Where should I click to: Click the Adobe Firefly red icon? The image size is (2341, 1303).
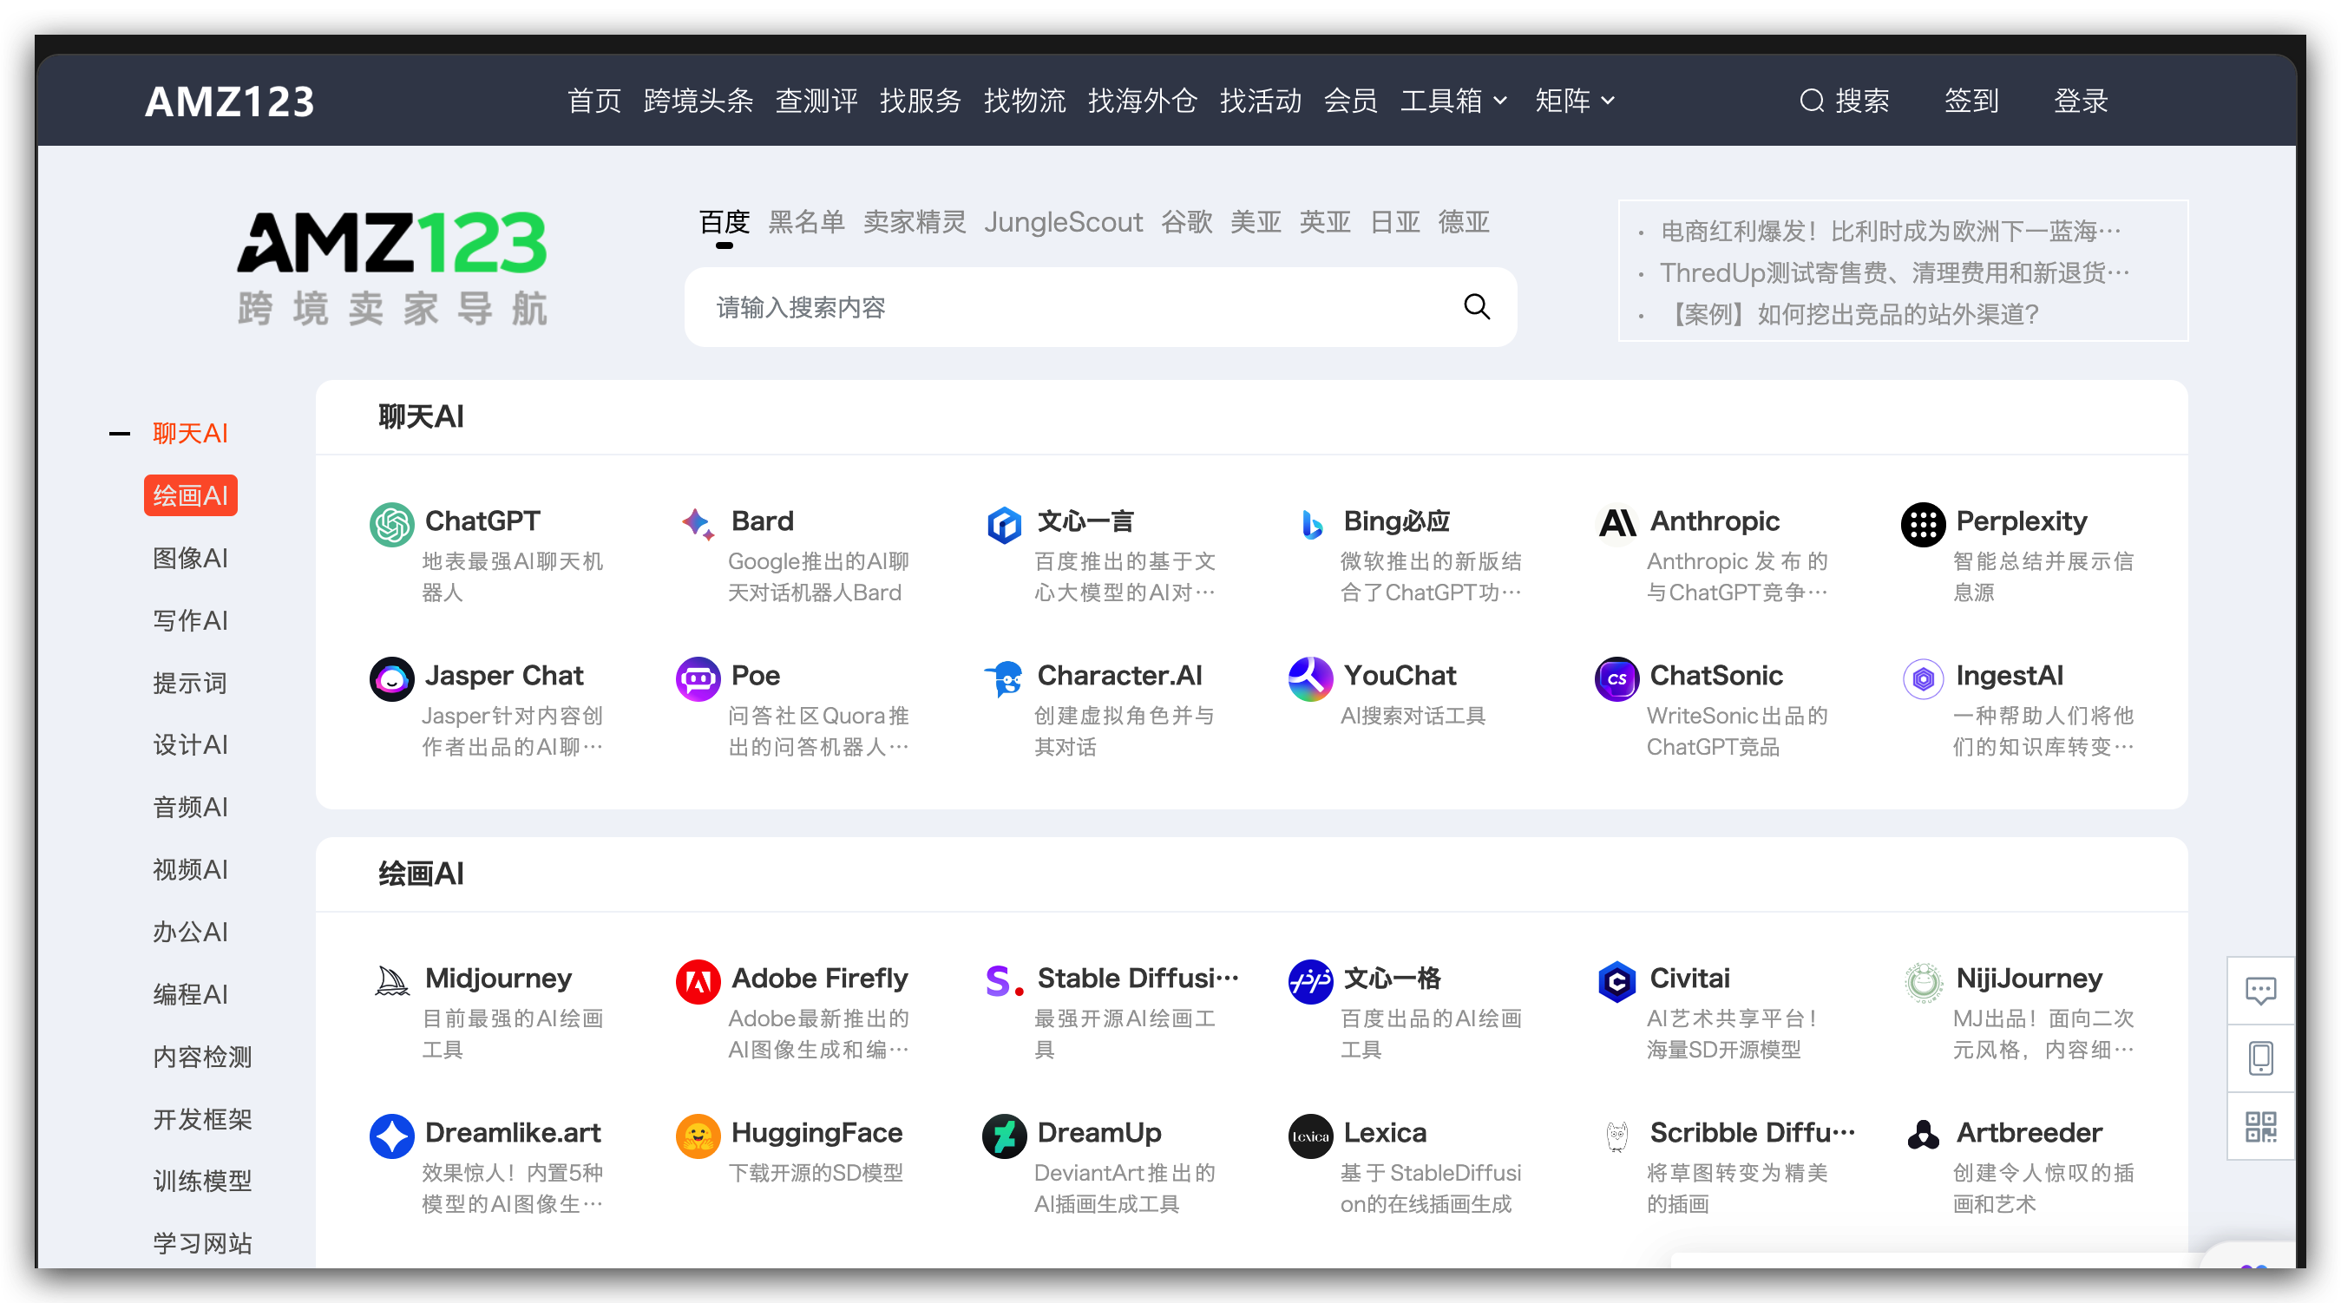698,981
